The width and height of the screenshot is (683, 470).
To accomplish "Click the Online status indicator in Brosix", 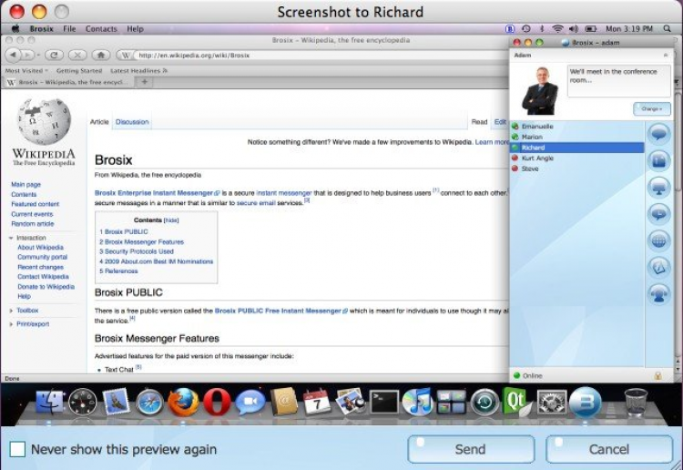I will pyautogui.click(x=528, y=375).
